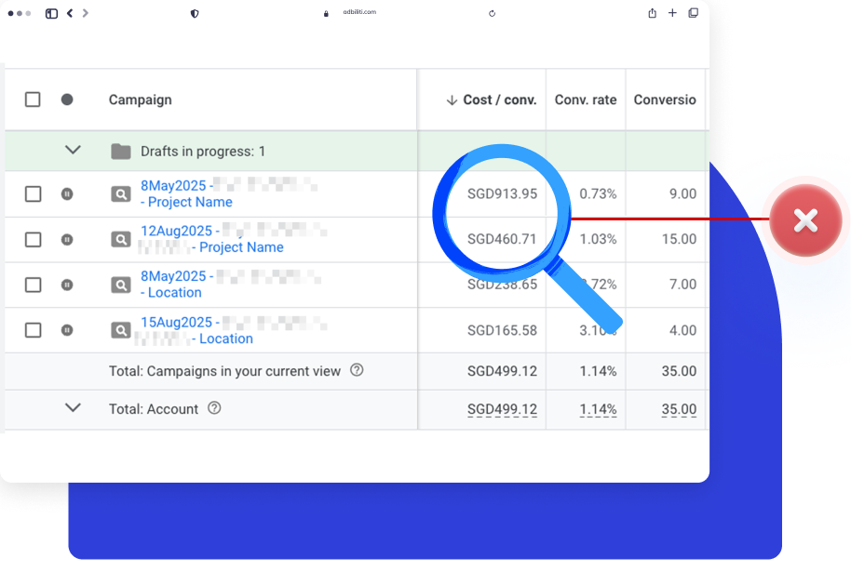This screenshot has width=851, height=571.
Task: Click the browser back arrow
Action: tap(70, 14)
